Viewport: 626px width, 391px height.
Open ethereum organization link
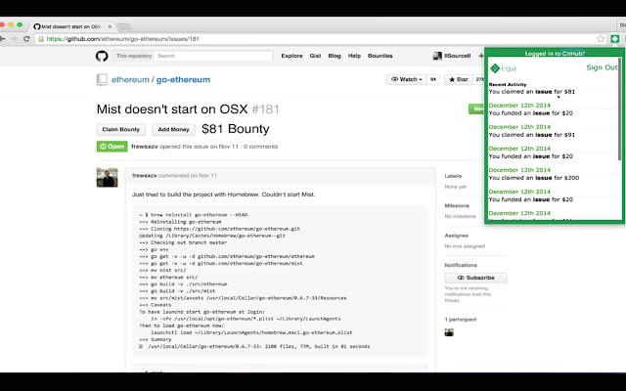pyautogui.click(x=130, y=80)
